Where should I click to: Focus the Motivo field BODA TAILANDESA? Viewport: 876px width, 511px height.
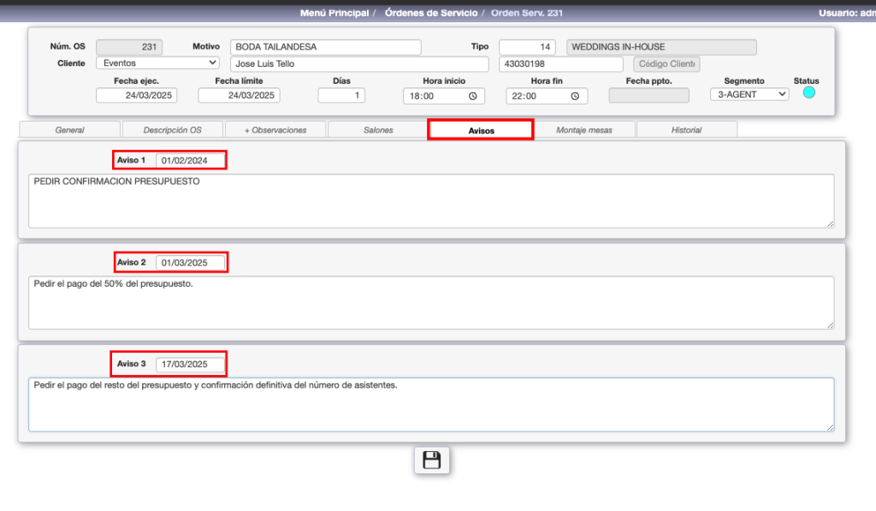pos(325,47)
